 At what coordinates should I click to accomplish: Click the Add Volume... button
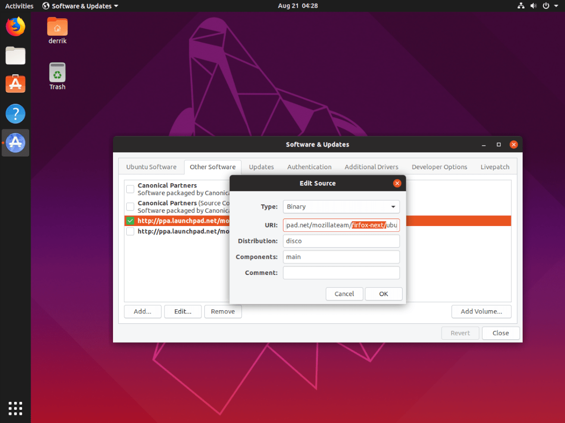click(x=481, y=312)
